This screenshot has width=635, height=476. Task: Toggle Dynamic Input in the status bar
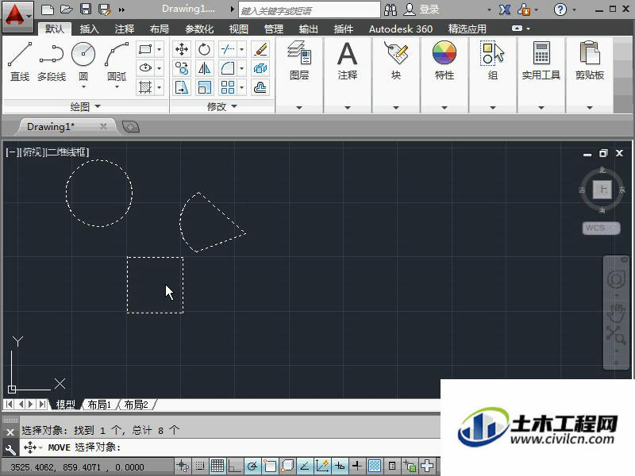340,466
